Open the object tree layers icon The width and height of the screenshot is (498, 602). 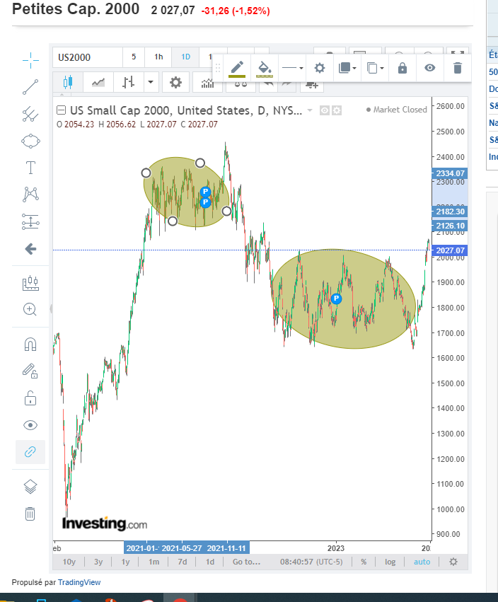click(x=30, y=487)
